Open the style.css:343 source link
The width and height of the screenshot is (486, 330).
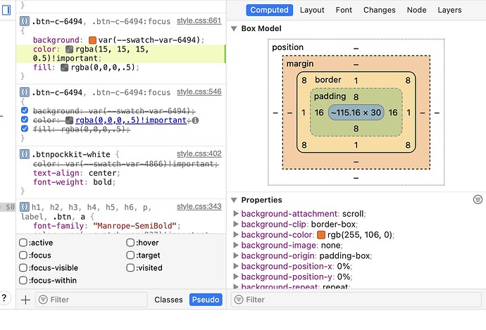(x=199, y=206)
